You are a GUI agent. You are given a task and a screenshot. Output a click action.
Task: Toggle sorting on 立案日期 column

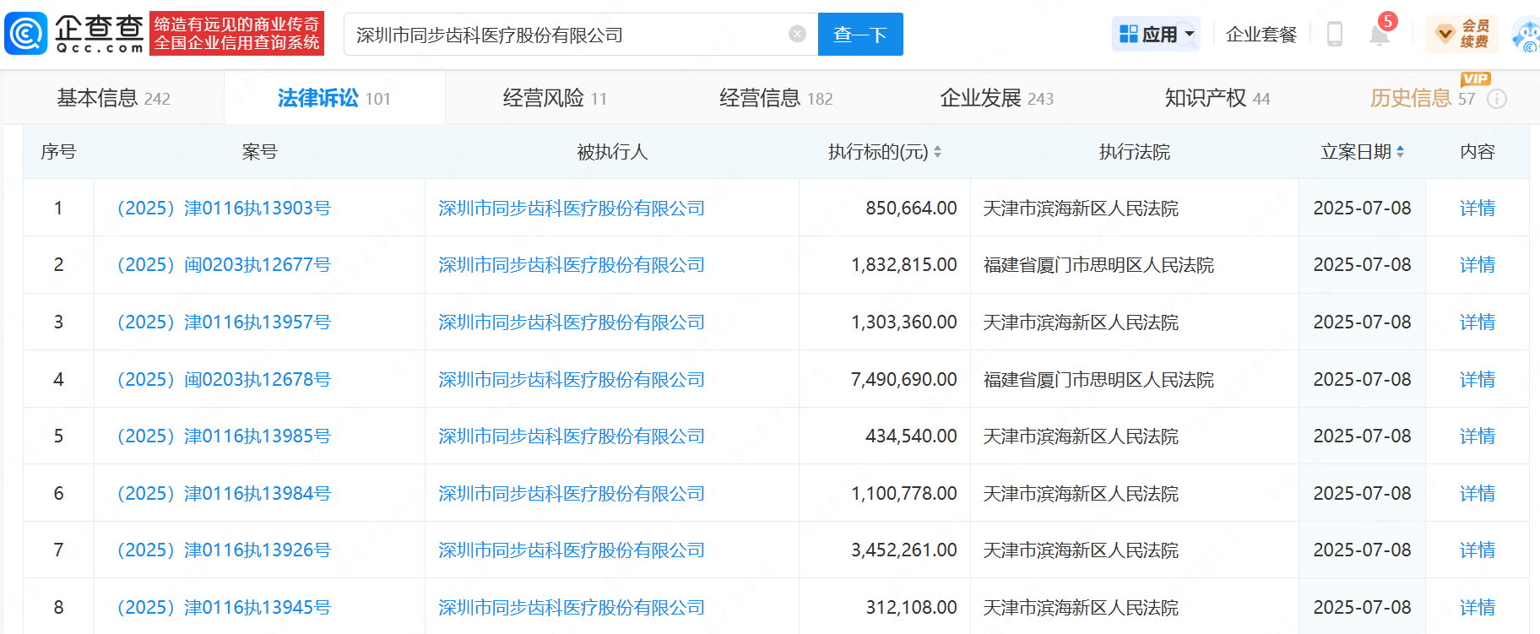click(1400, 152)
